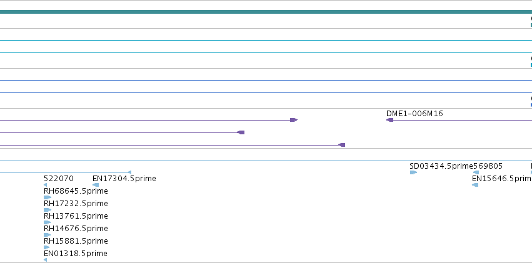Select the thick teal bar at the top
This screenshot has height=263, width=532.
(266, 12)
